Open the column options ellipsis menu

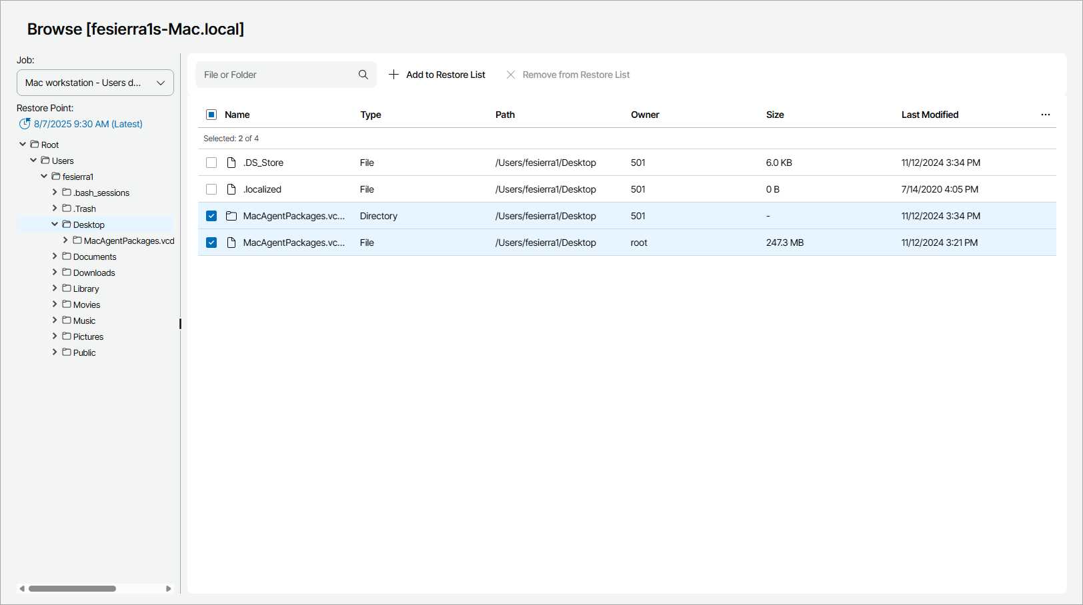(1045, 115)
